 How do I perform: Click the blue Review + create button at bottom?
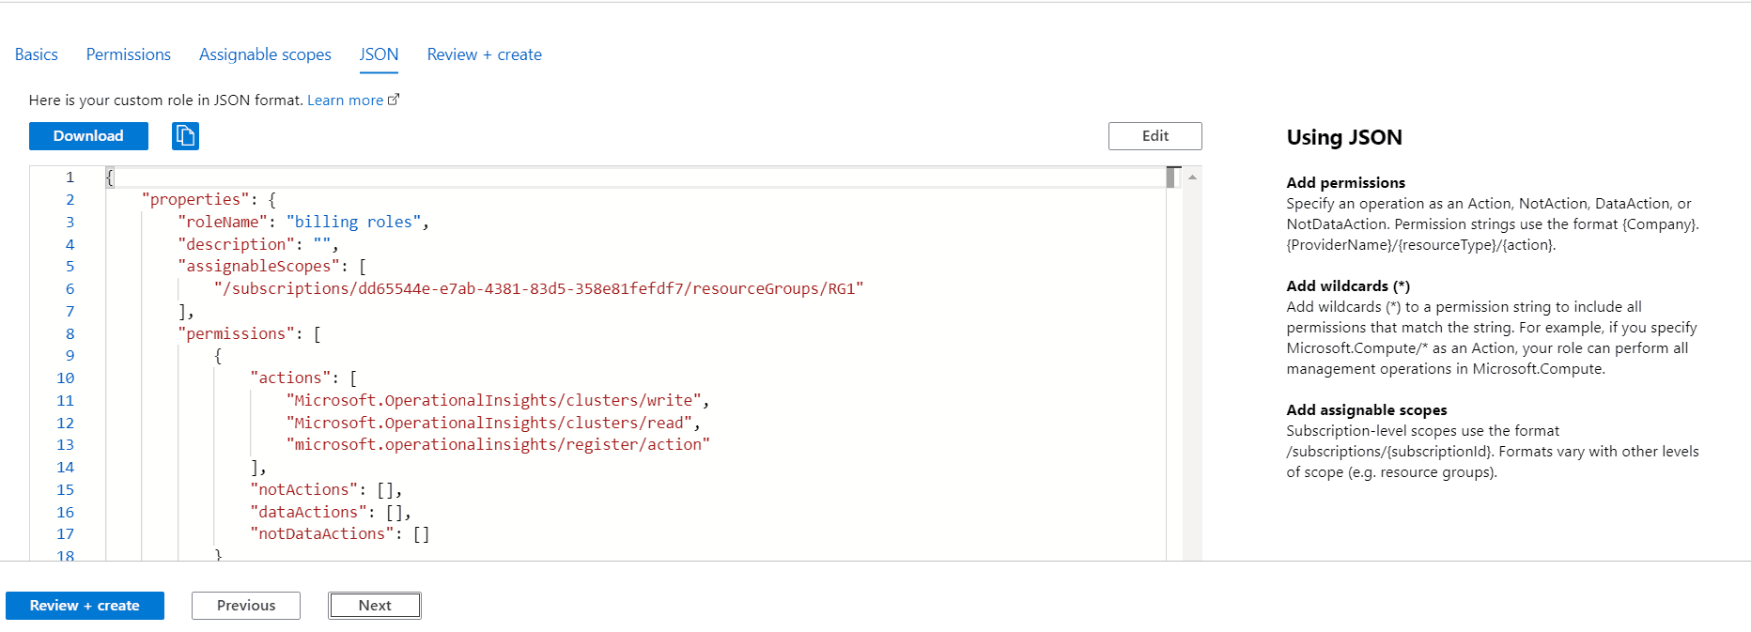click(85, 606)
